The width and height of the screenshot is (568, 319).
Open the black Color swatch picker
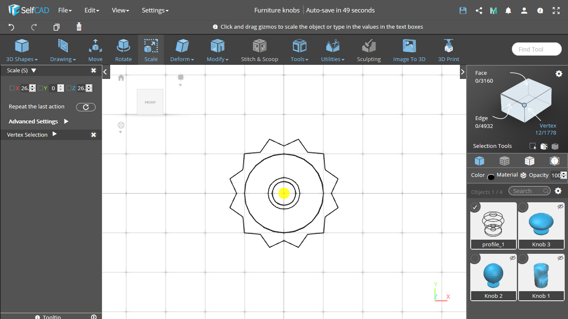tap(491, 177)
